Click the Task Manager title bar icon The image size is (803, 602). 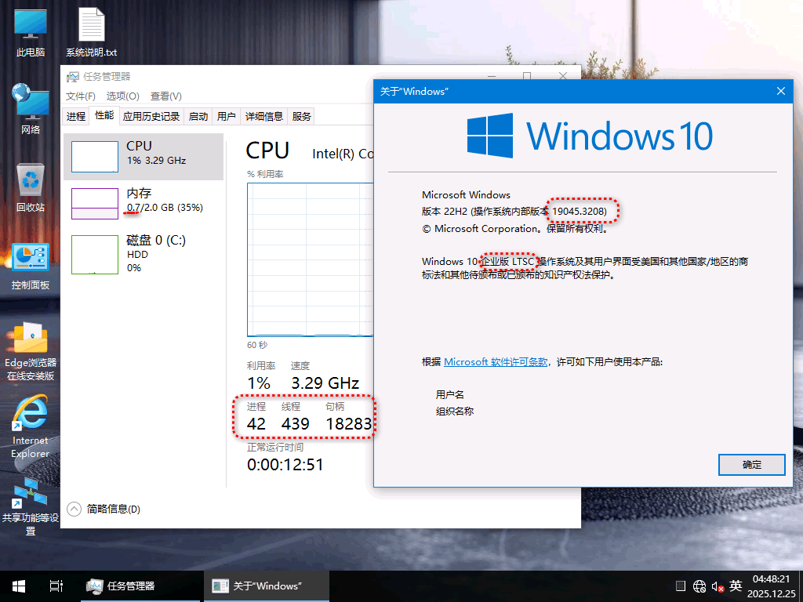pyautogui.click(x=73, y=77)
